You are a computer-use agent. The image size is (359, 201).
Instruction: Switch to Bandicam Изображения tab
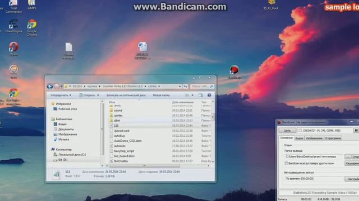click(314, 138)
